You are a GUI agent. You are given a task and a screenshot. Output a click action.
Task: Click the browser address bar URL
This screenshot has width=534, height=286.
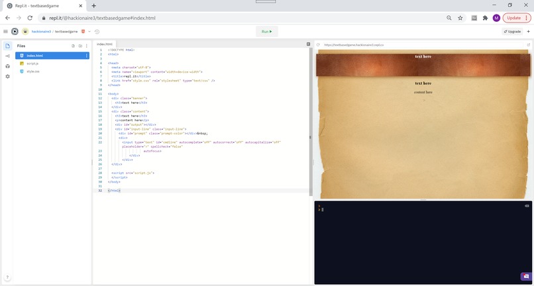103,18
